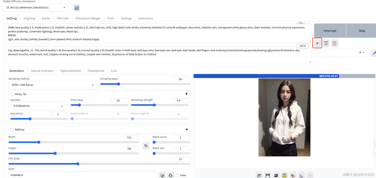Collapse the Hires. fix section triangle
Screen dimensions: 376x178
click(x=186, y=94)
